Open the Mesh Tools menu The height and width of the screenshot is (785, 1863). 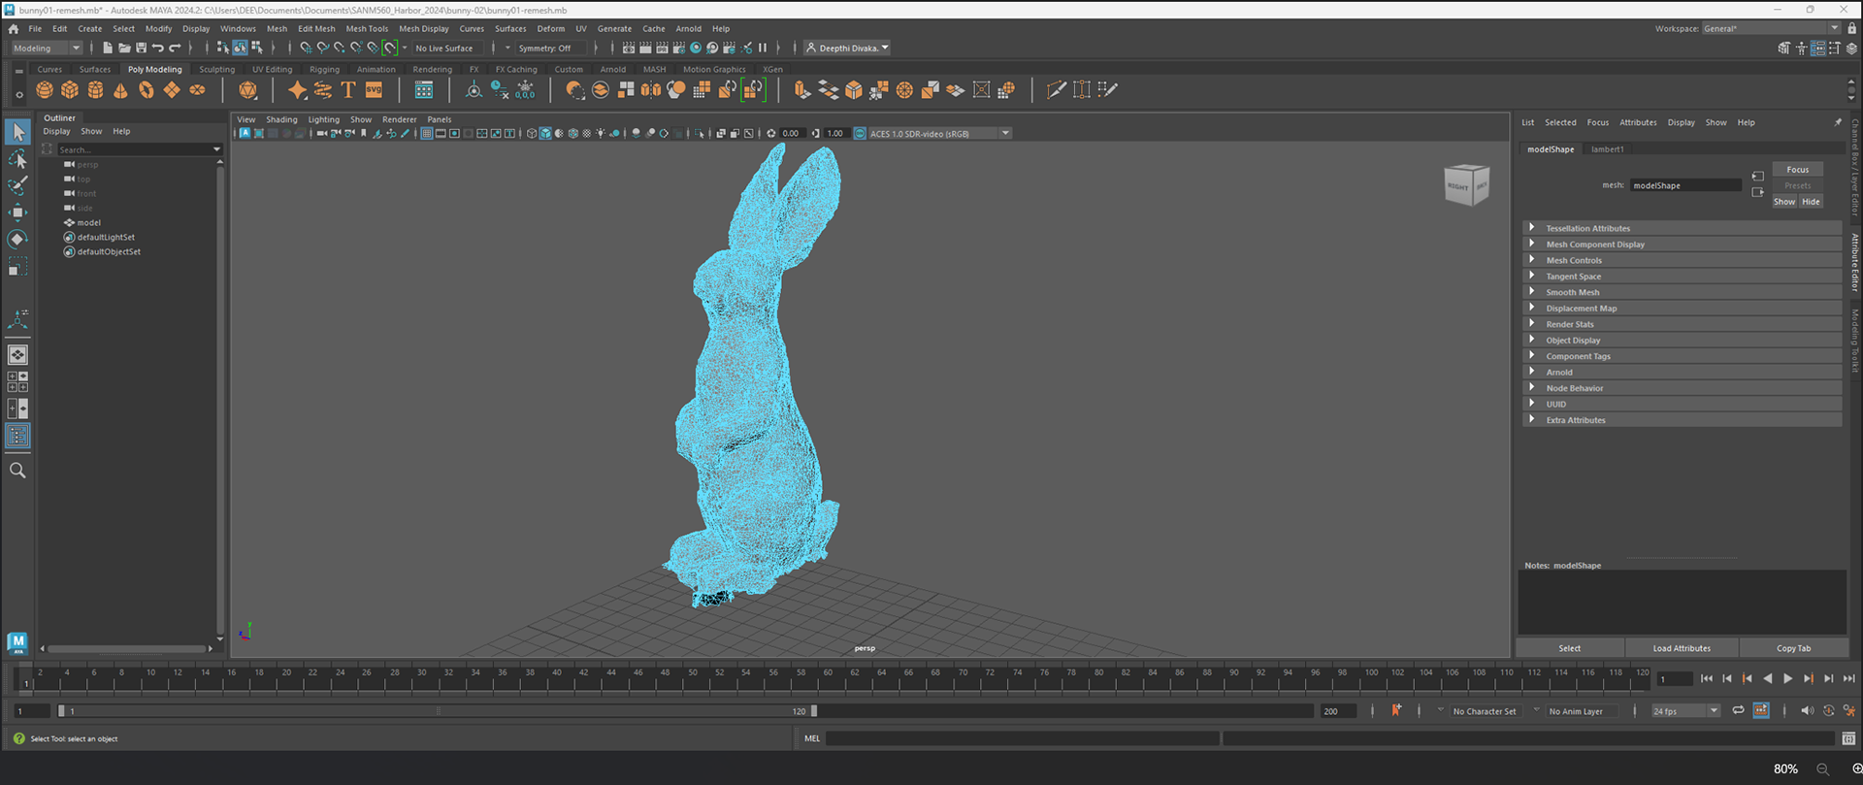point(367,29)
